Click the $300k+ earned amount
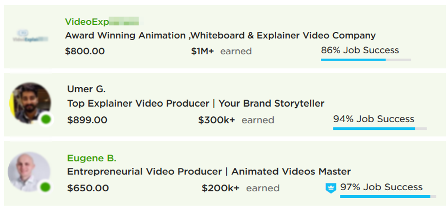 [x=217, y=120]
